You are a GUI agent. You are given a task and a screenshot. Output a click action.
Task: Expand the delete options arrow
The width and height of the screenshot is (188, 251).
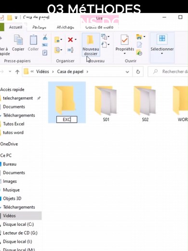76,40
